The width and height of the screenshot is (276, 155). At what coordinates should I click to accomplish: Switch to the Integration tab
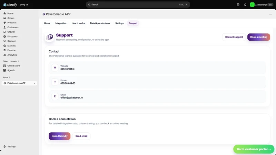[61, 23]
